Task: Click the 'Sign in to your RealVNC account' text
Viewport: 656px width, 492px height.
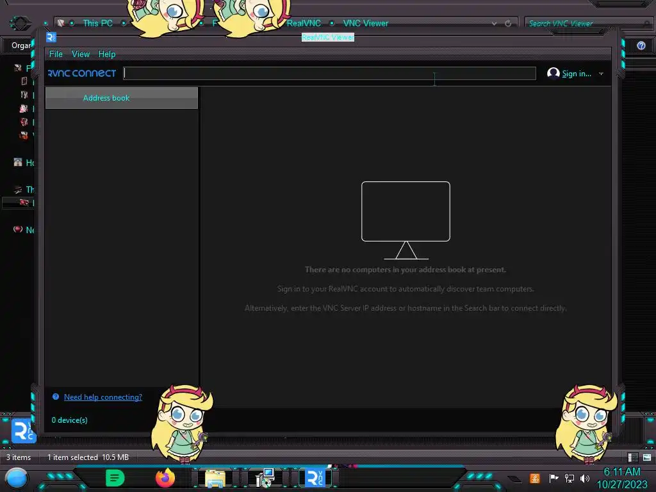Action: click(x=406, y=289)
